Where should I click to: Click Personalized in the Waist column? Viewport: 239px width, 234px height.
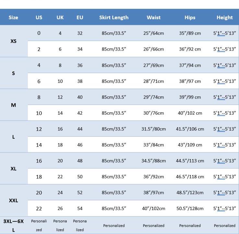[154, 226]
